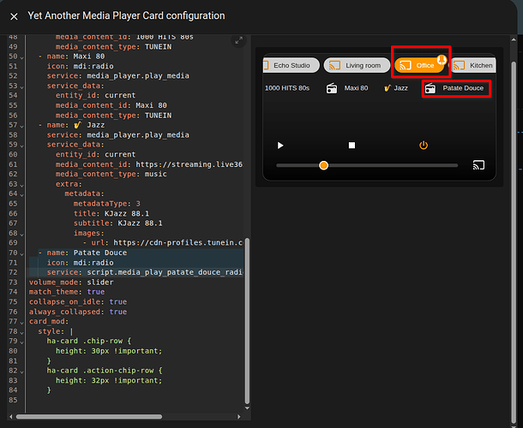Toggle the orange power button

[x=424, y=146]
